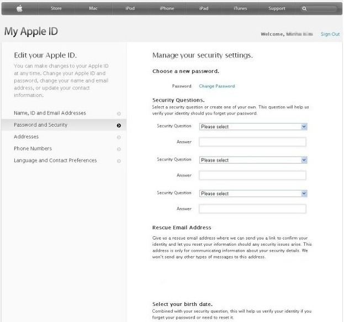
Task: Go to the Addresses section
Action: click(63, 137)
